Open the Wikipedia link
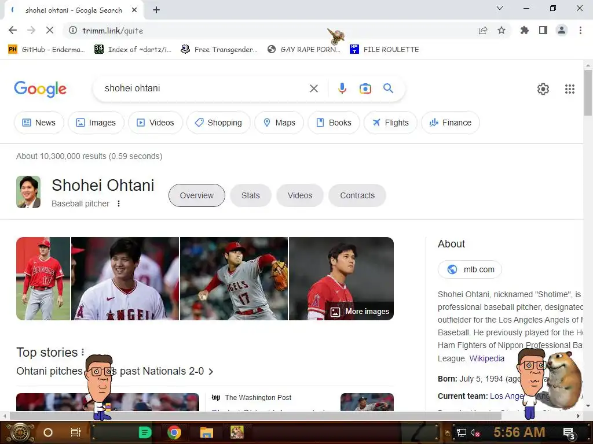593x444 pixels. coord(486,358)
